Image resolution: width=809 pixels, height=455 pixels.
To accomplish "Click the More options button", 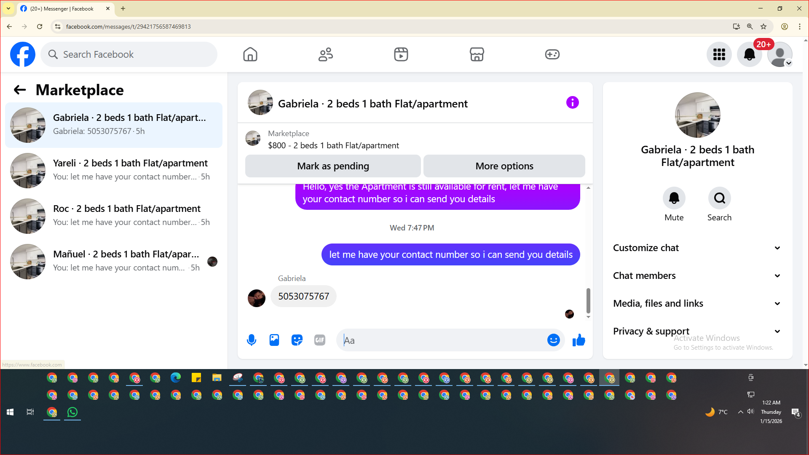I will 504,166.
